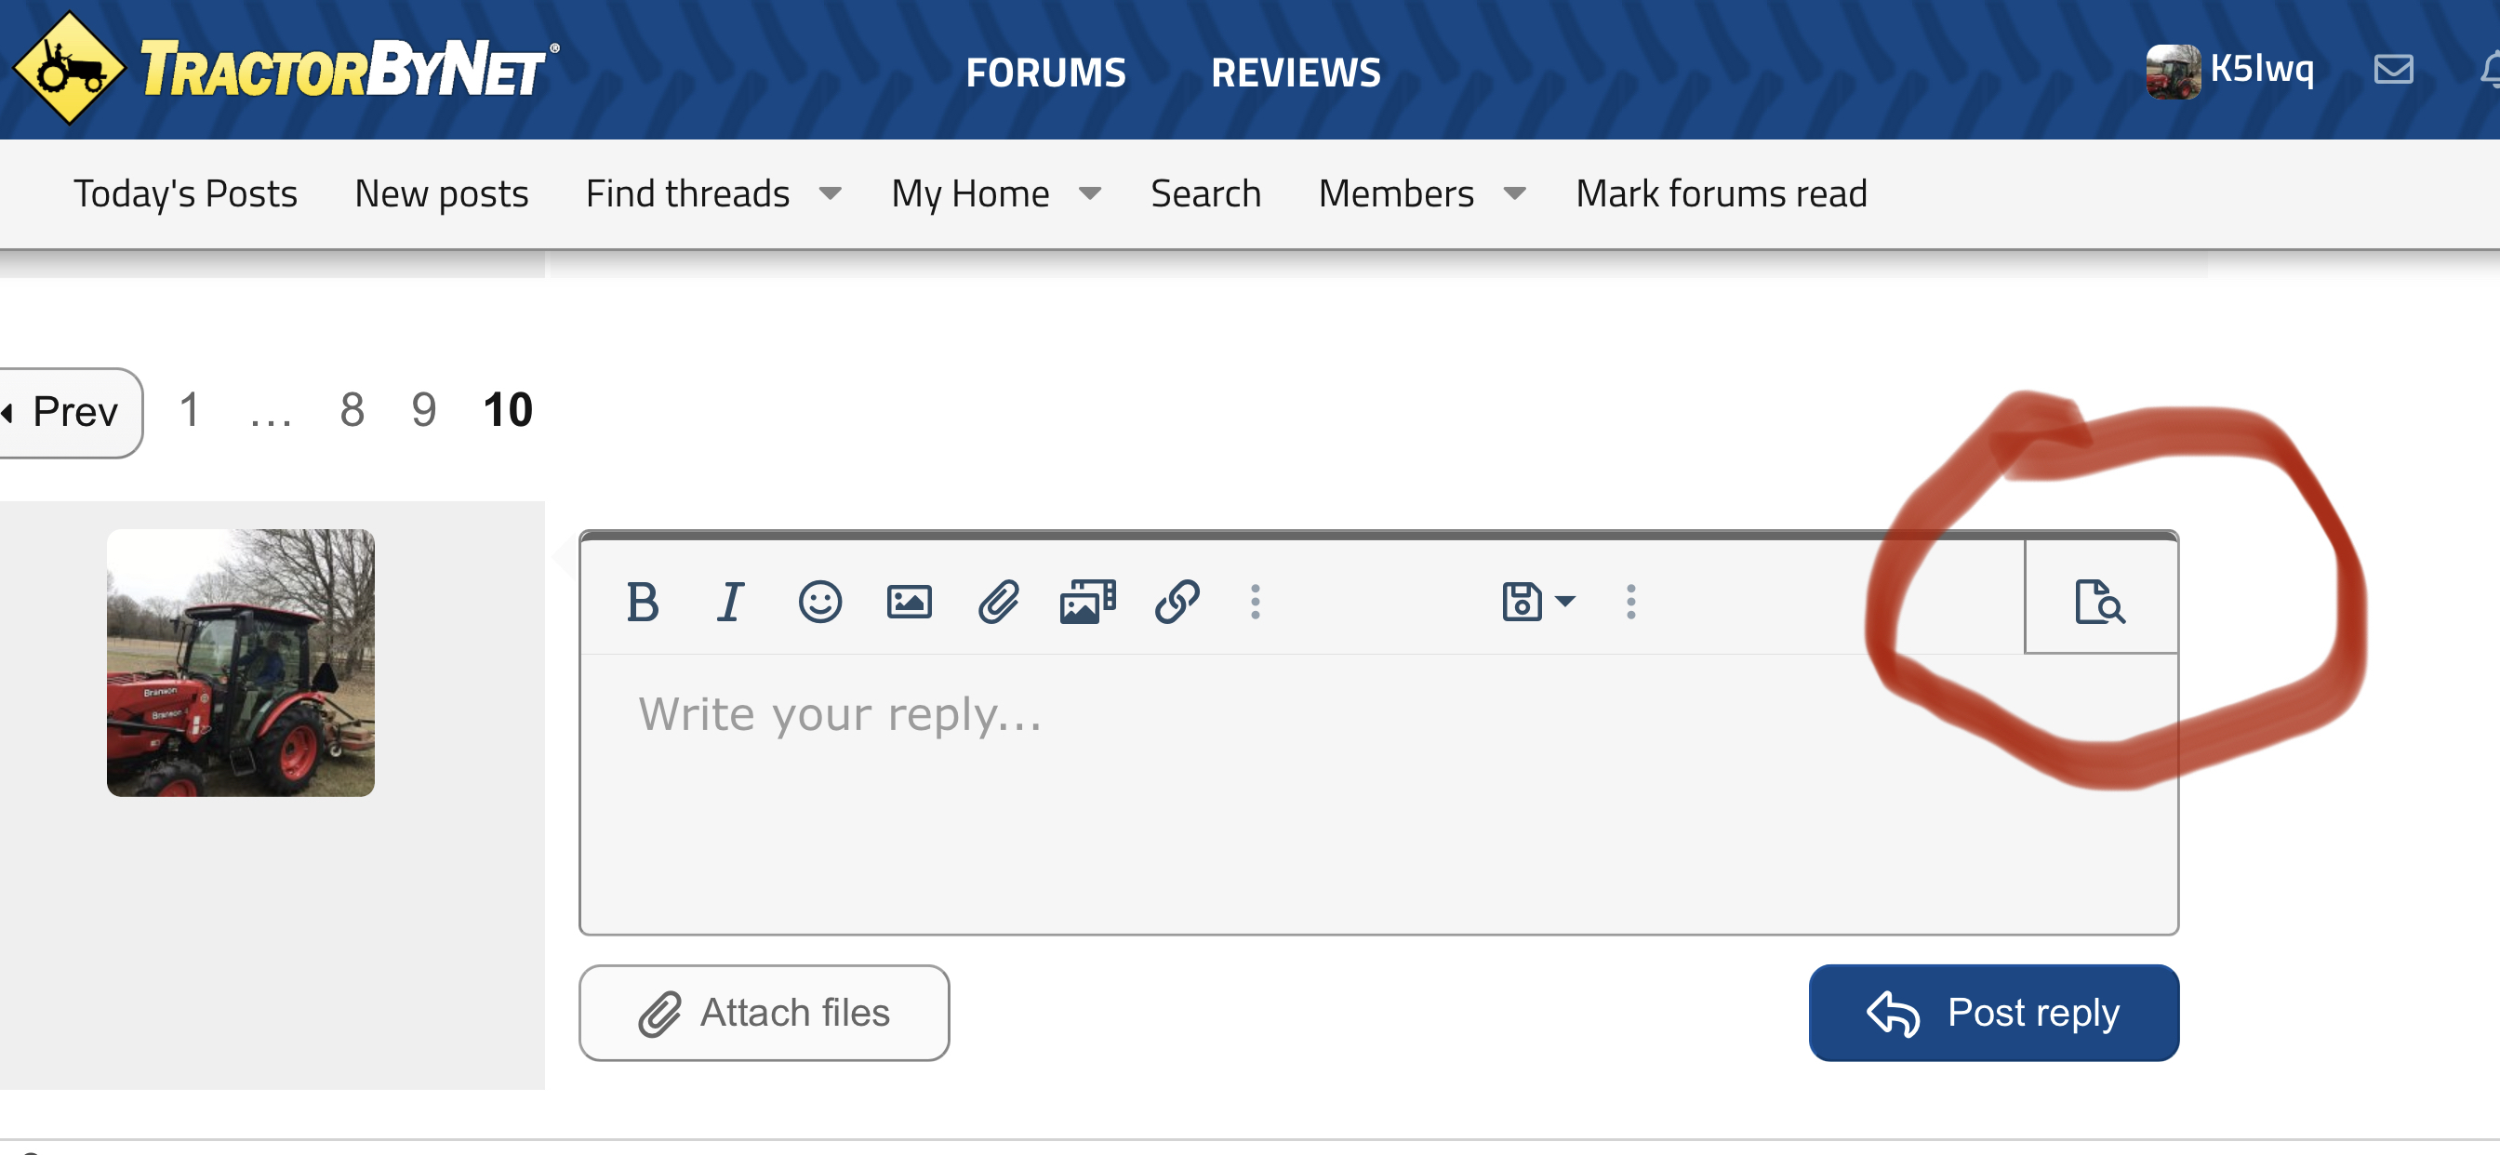Click the paperclip attachment toolbar icon
Image resolution: width=2500 pixels, height=1155 pixels.
[x=998, y=602]
